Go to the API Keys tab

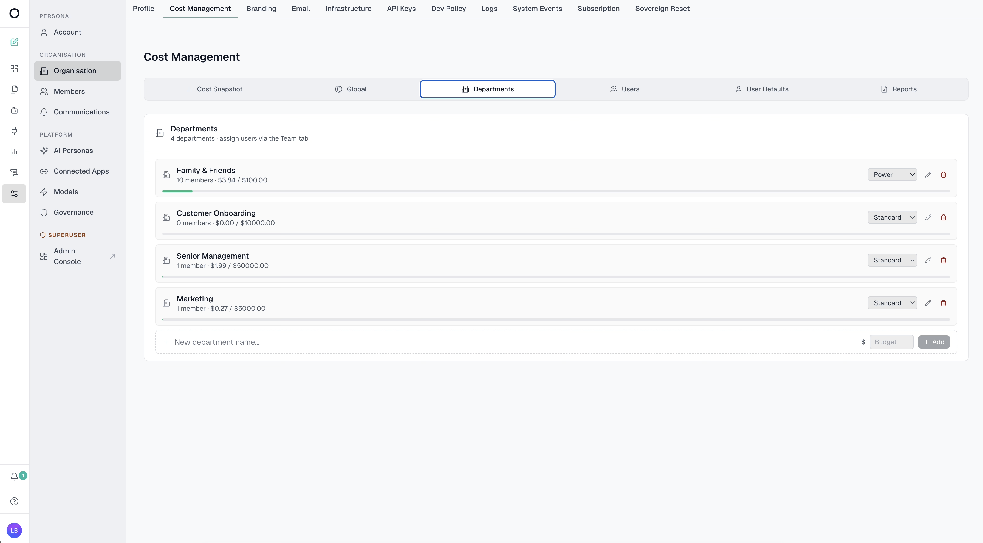(401, 9)
